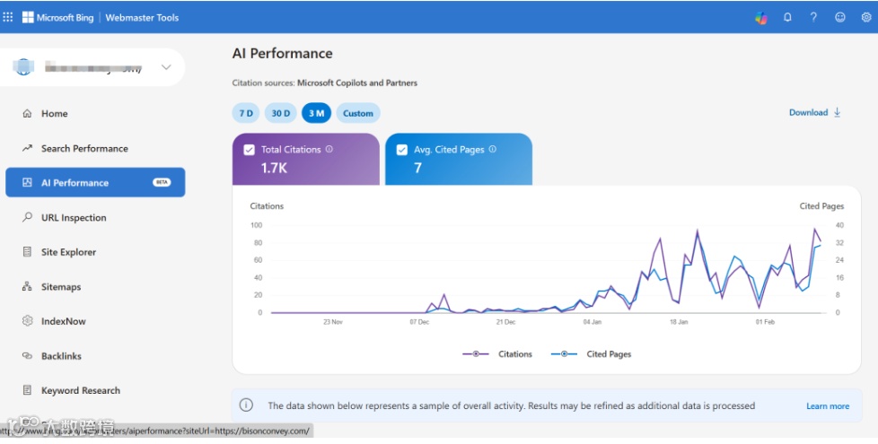
Task: Uncheck the Avg. Cited Pages checkbox
Action: click(x=401, y=150)
